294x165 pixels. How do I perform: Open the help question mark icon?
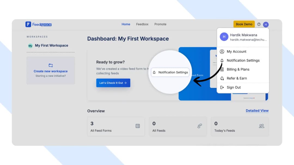(259, 24)
